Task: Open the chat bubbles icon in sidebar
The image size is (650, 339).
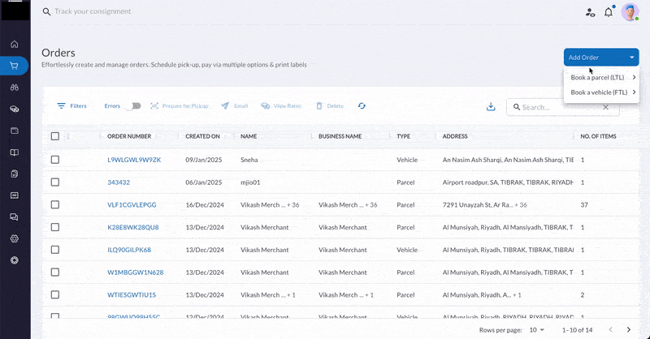Action: [x=15, y=217]
